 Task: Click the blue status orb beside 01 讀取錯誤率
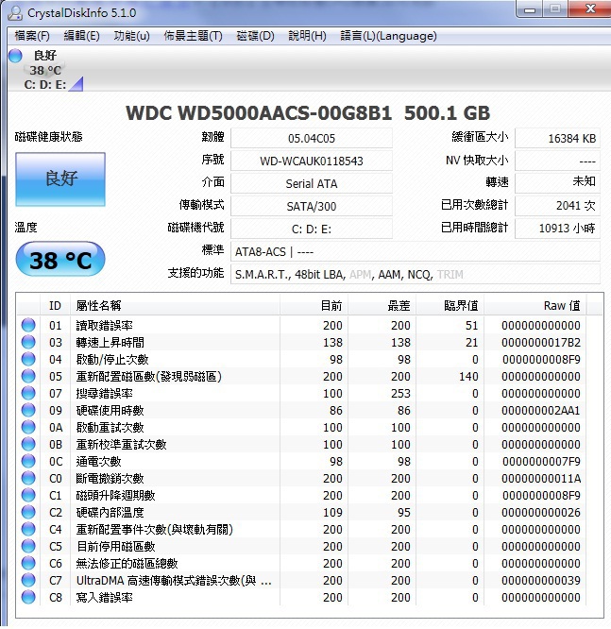pyautogui.click(x=28, y=326)
